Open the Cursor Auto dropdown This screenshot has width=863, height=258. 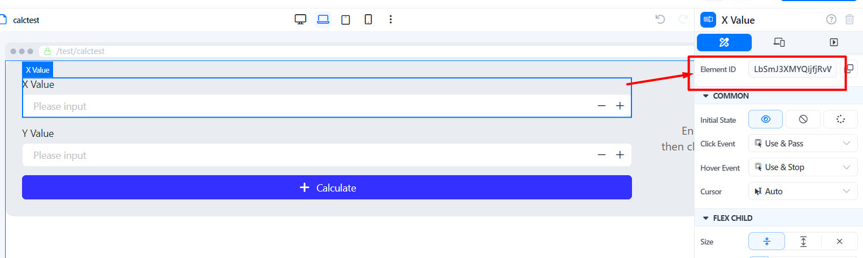[x=803, y=192]
